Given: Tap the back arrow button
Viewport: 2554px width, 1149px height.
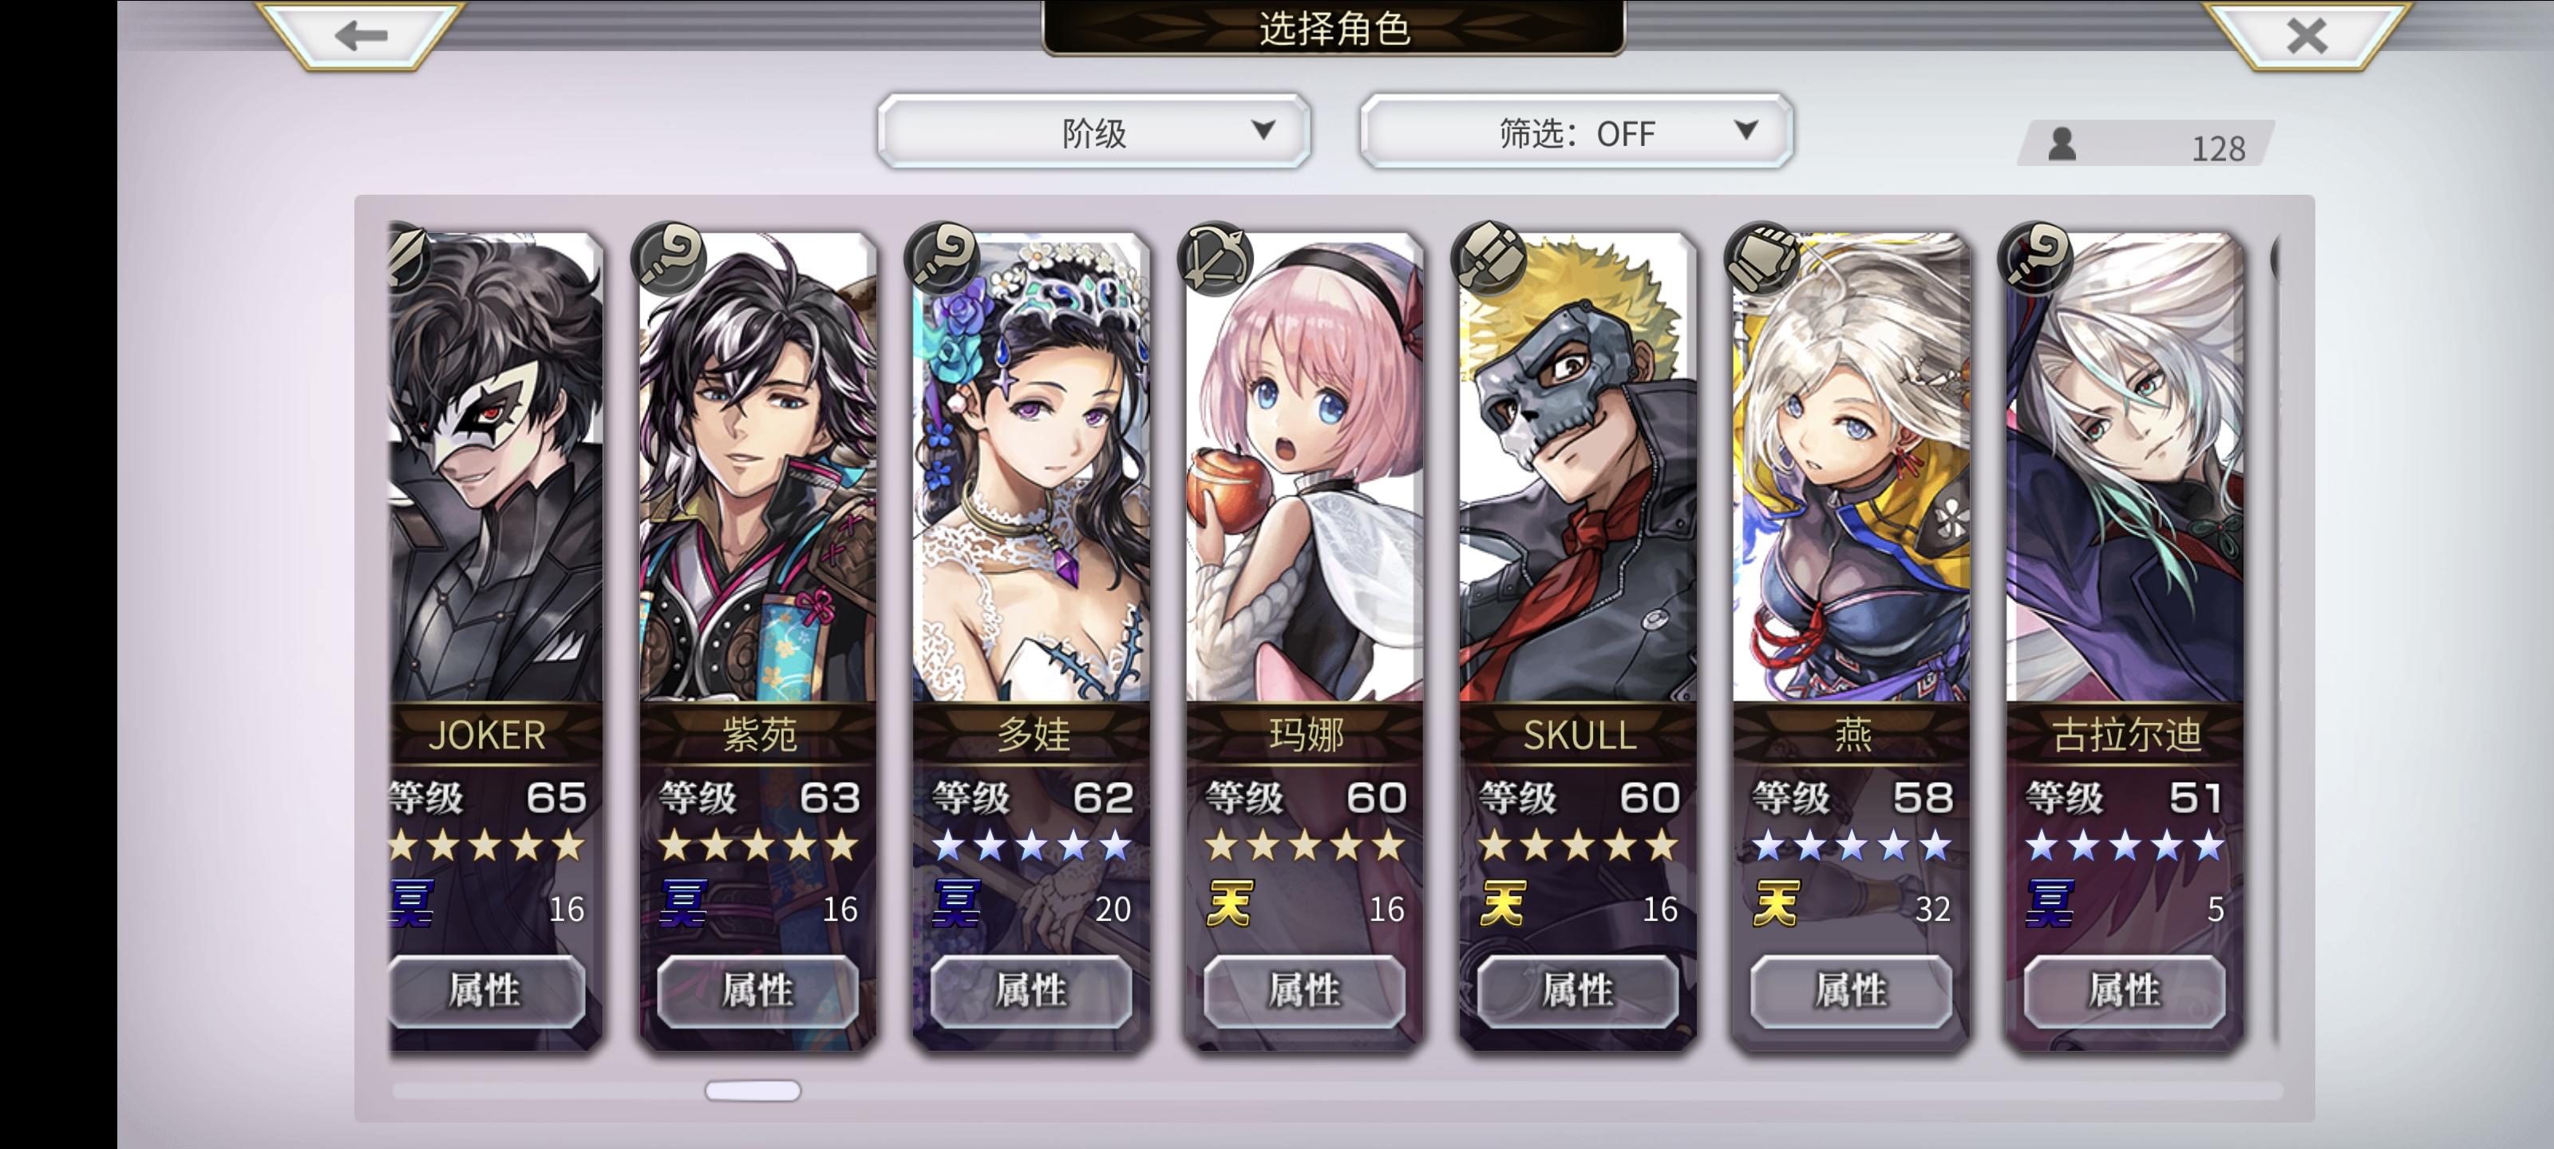Looking at the screenshot, I should [360, 36].
